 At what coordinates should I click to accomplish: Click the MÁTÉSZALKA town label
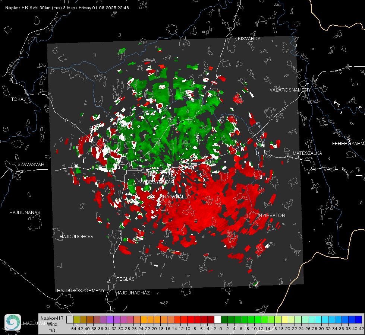point(307,153)
